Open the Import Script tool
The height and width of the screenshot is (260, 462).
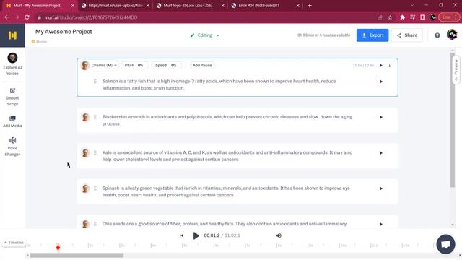tap(12, 97)
